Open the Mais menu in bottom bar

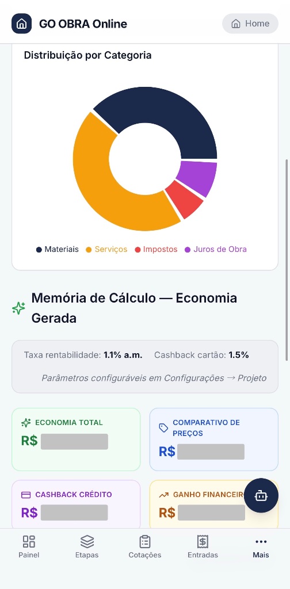261,547
